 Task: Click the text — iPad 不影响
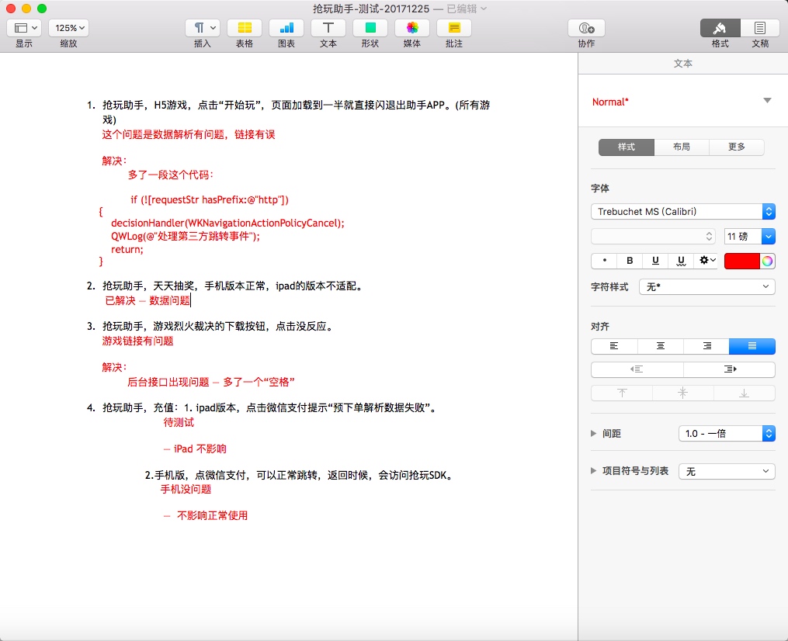[x=195, y=449]
